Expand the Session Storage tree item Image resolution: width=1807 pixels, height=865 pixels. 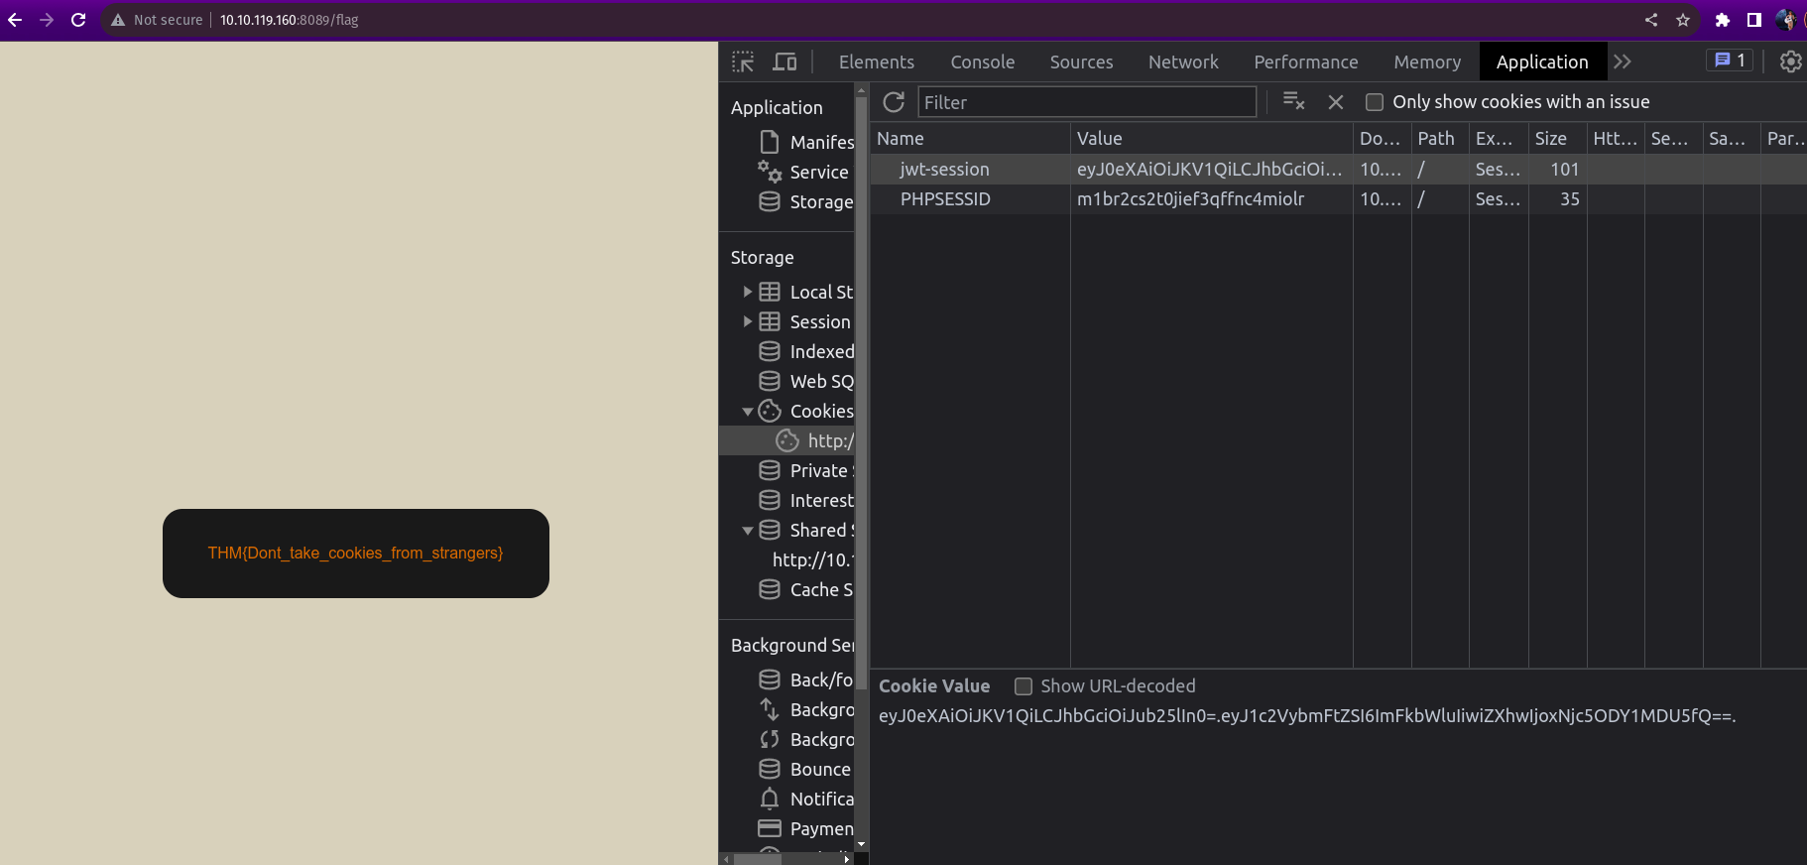point(748,321)
